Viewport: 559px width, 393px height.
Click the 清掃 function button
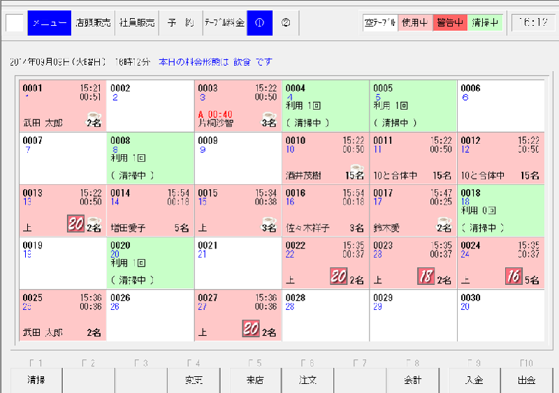pos(36,380)
